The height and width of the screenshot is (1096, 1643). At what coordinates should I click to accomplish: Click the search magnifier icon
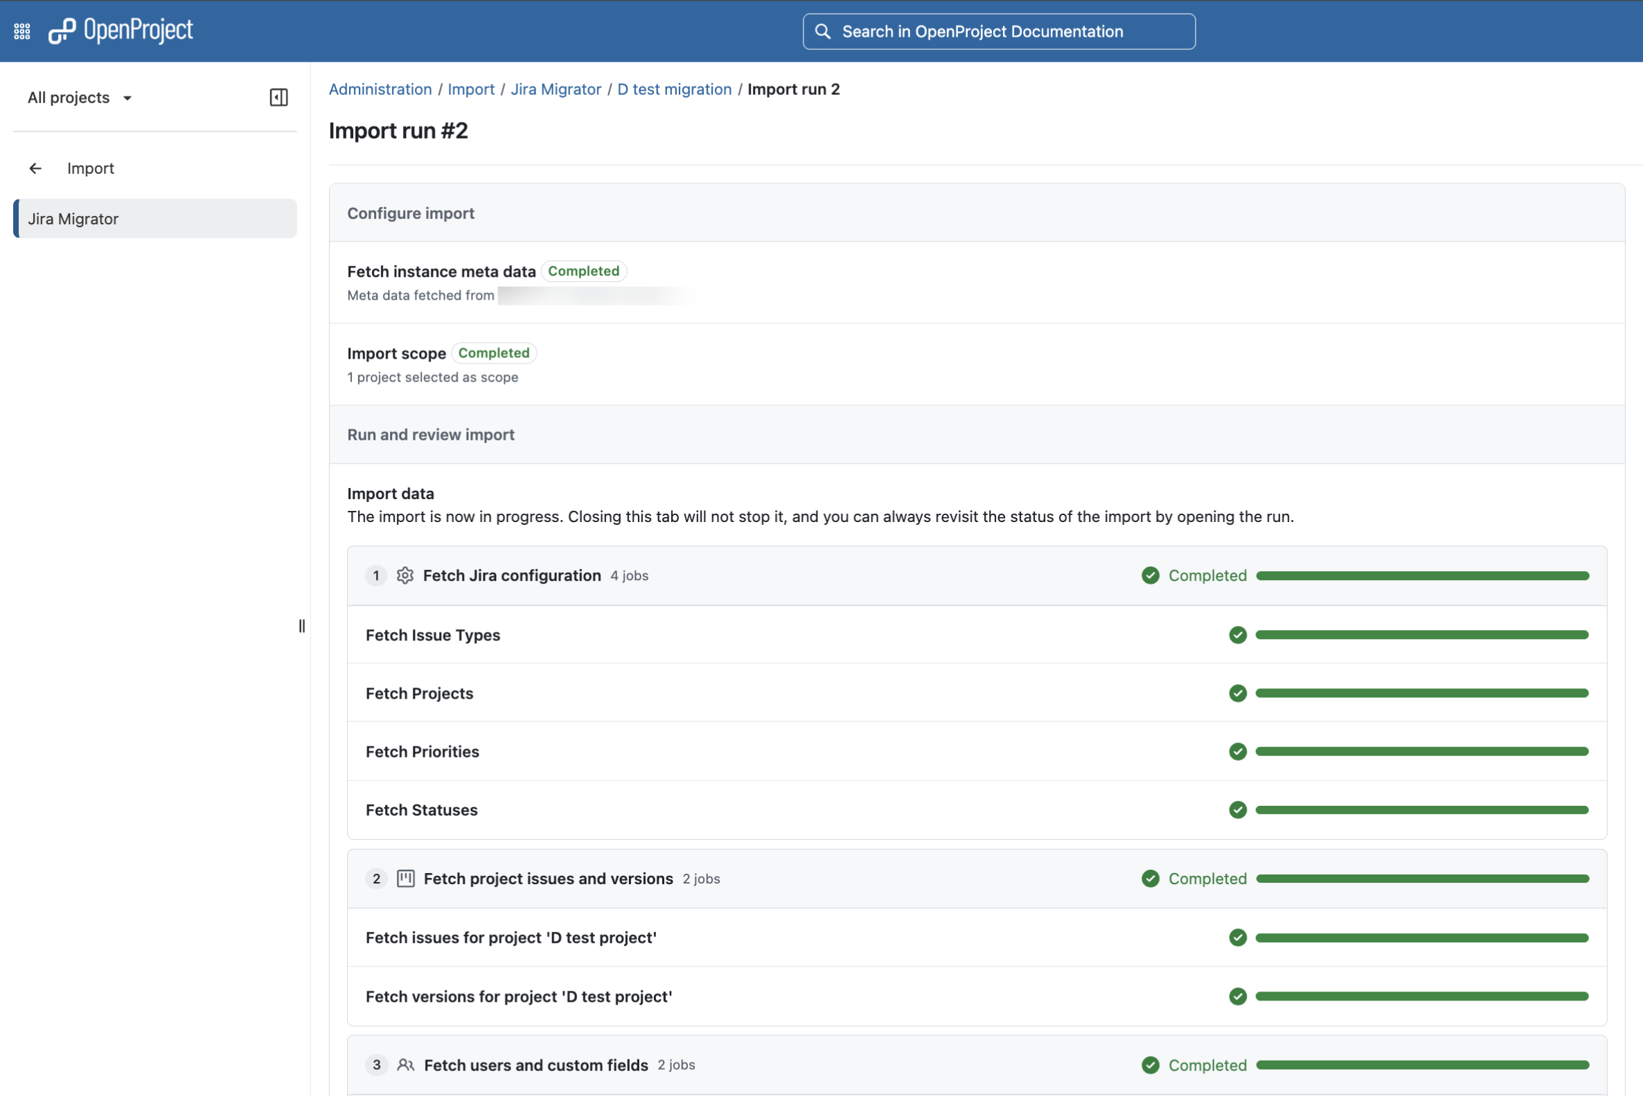[x=823, y=31]
